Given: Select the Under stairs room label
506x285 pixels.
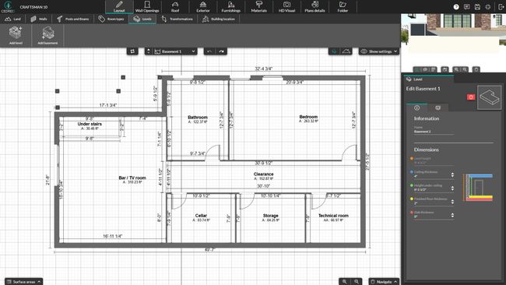Looking at the screenshot, I should 90,124.
